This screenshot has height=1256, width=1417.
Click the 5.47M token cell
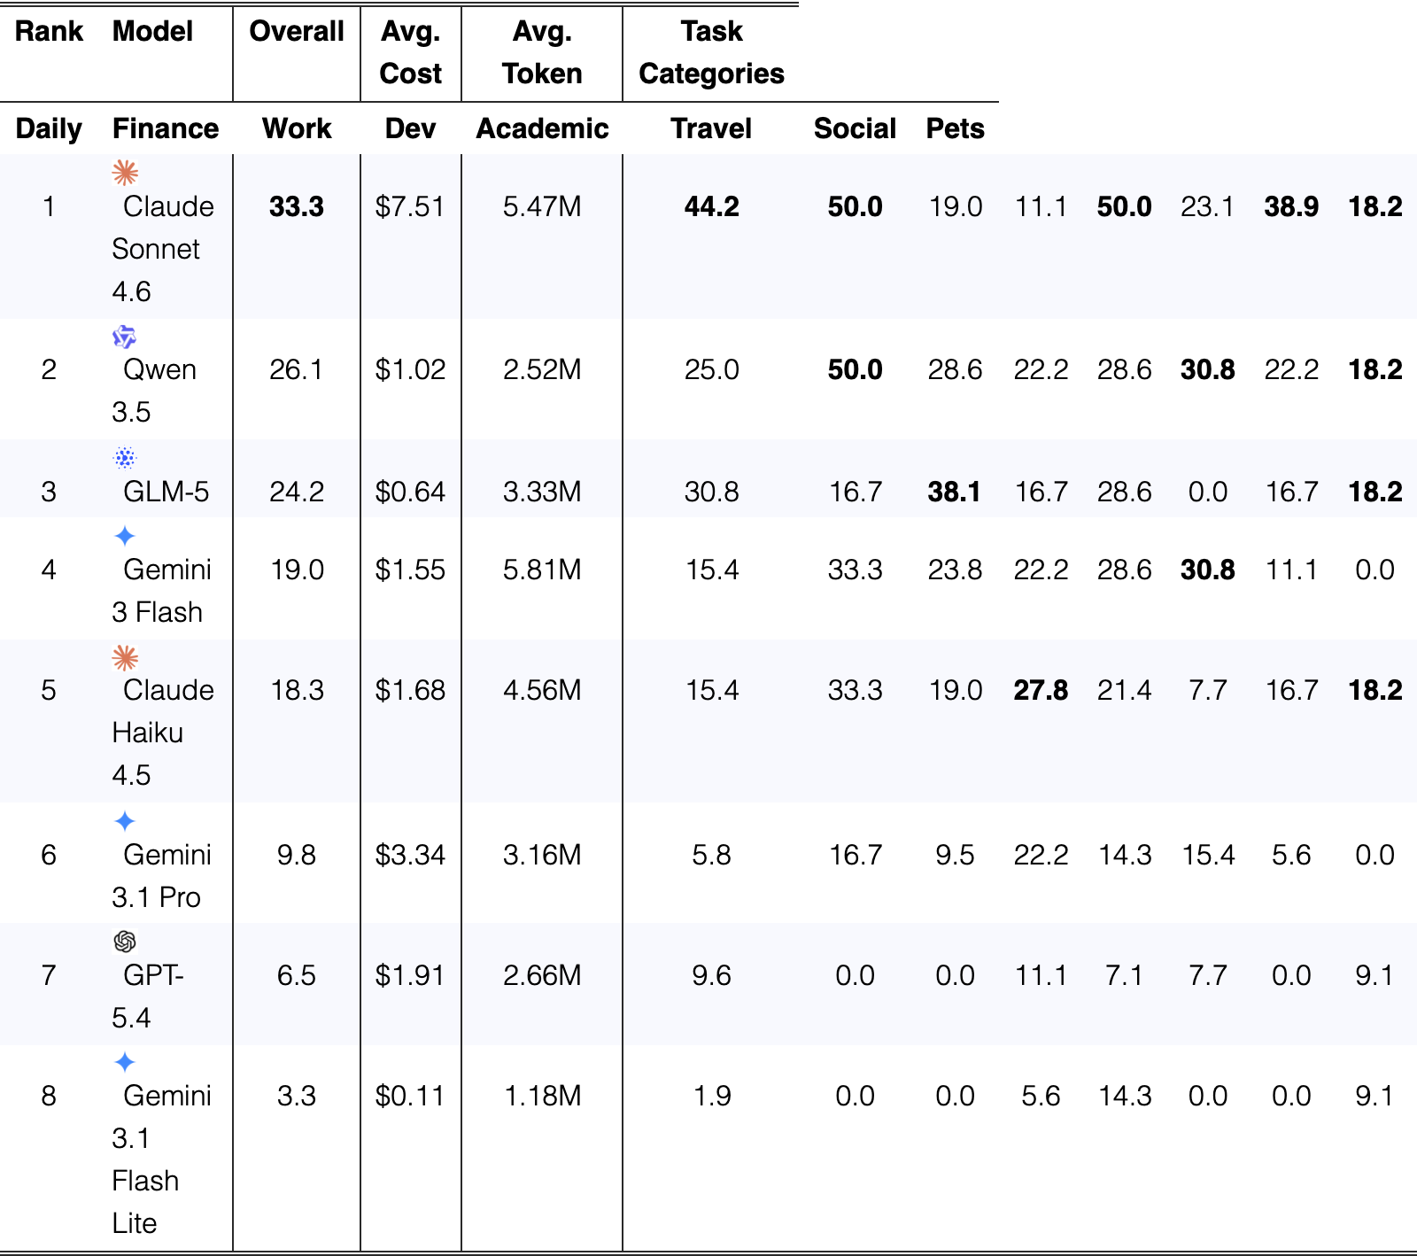pos(542,206)
